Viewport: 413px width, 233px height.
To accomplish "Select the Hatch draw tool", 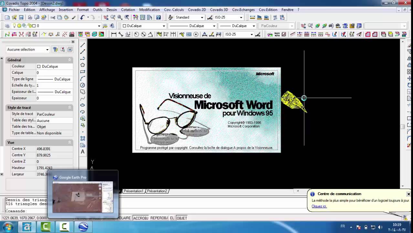I will (83, 138).
